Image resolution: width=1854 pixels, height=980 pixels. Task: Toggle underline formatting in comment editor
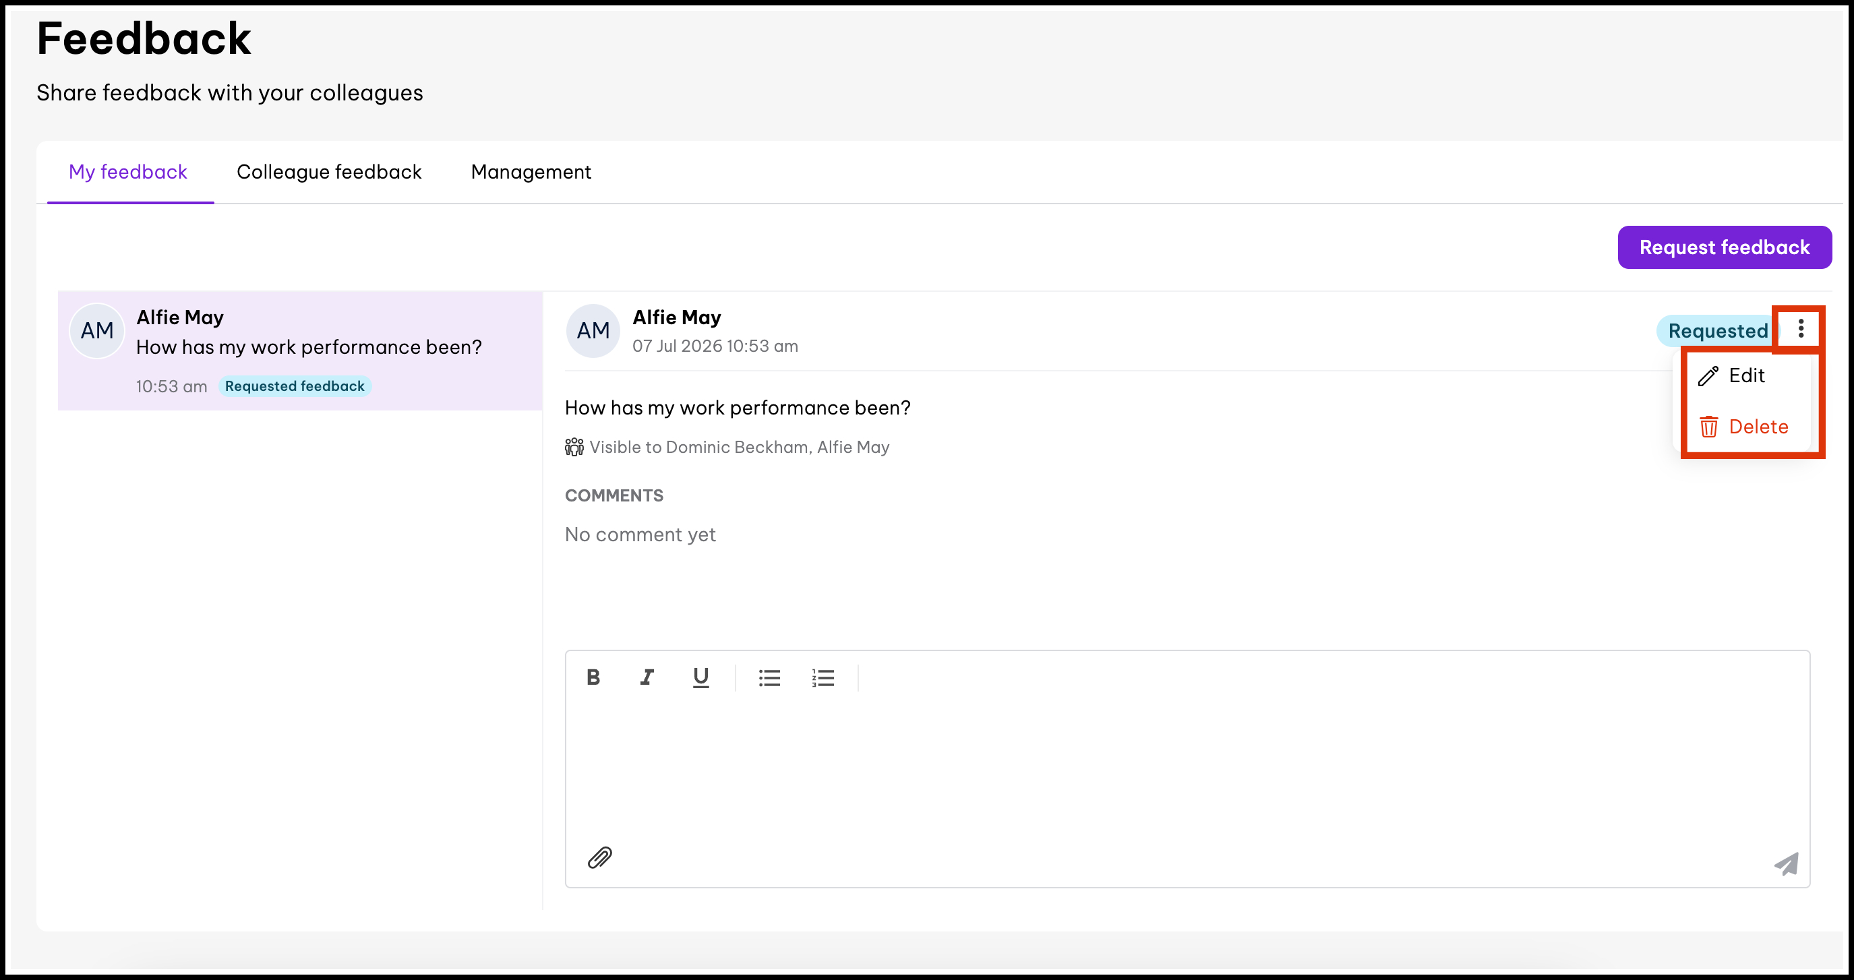coord(700,677)
